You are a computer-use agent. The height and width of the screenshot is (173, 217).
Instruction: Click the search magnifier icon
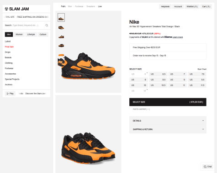point(47,25)
